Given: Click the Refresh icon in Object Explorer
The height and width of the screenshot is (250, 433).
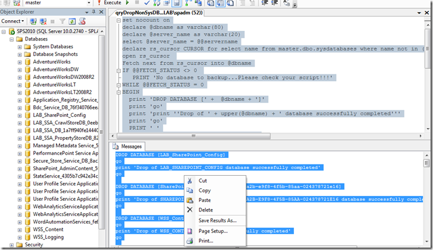Looking at the screenshot, I should pyautogui.click(x=70, y=21).
